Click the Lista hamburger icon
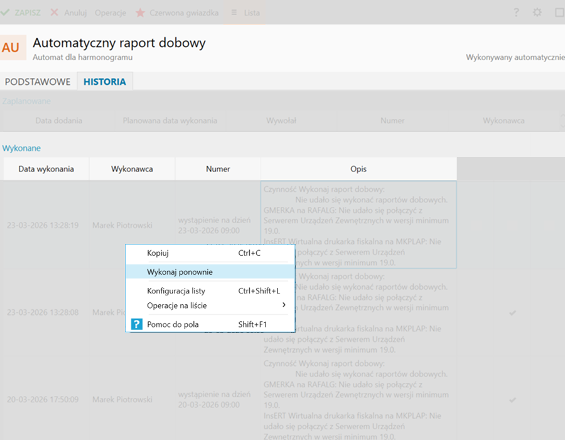565x440 pixels. click(234, 13)
